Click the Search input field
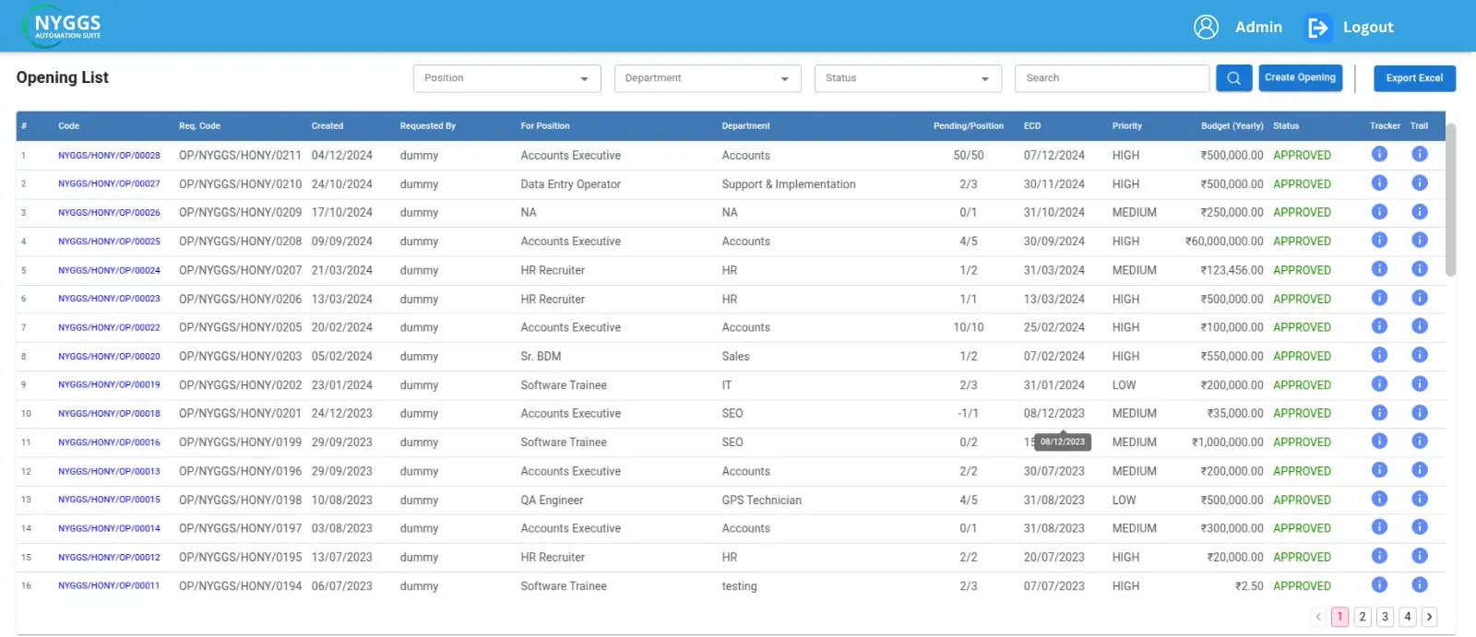Screen dimensions: 1476x637 [x=1112, y=78]
